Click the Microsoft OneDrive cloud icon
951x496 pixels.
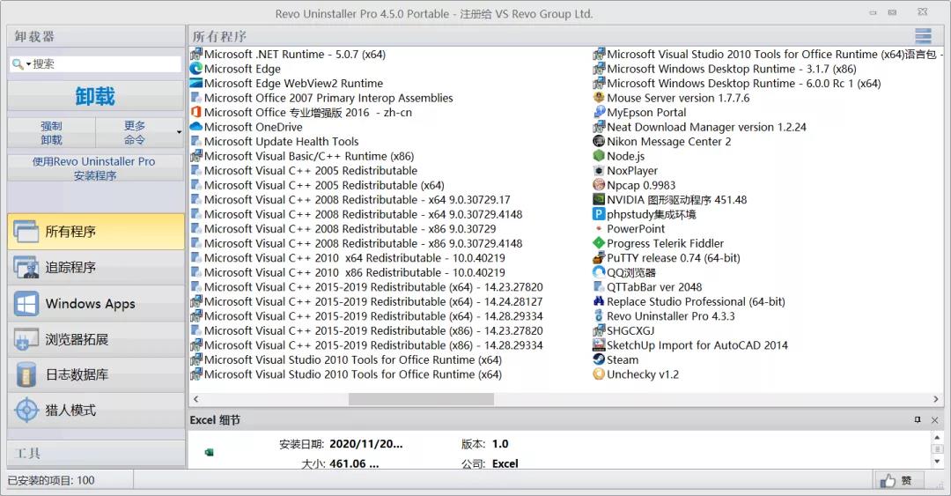[x=195, y=127]
